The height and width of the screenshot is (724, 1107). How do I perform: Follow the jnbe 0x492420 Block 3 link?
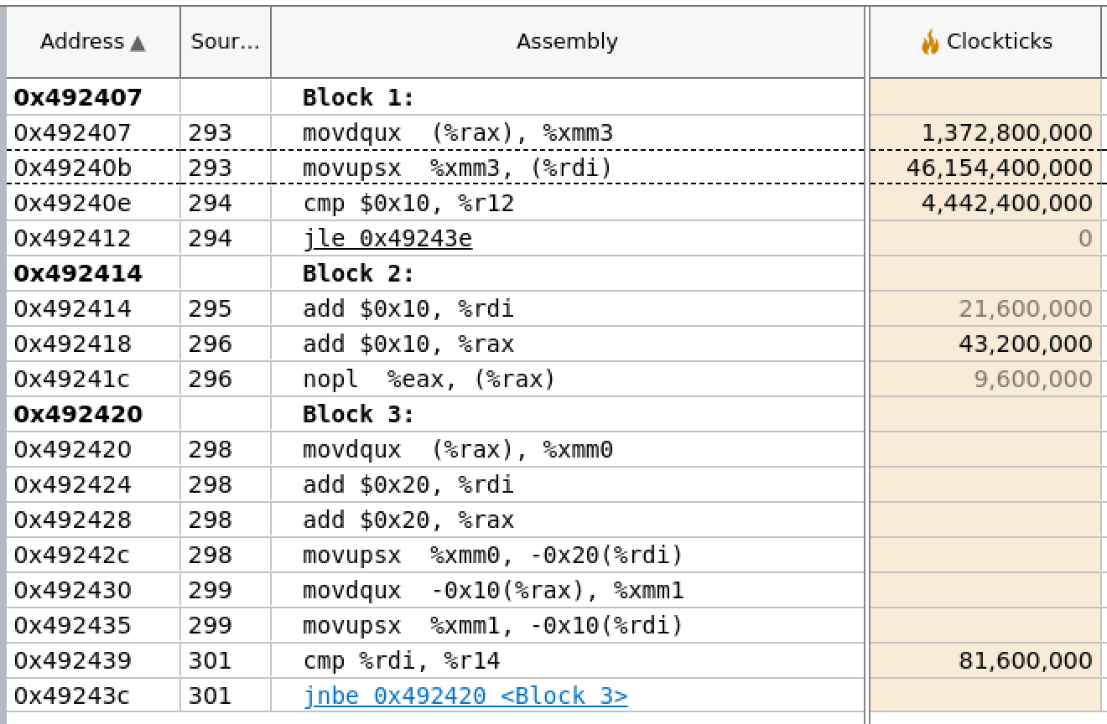(x=465, y=696)
